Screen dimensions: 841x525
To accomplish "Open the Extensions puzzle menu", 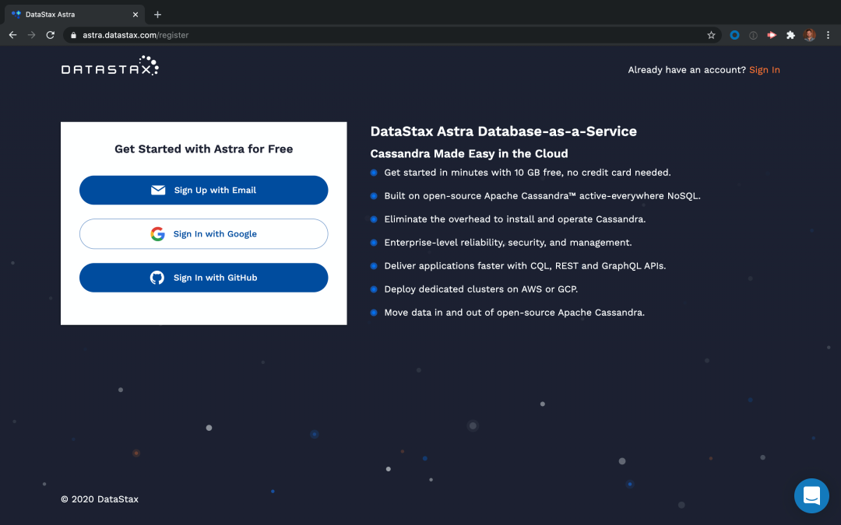I will click(x=790, y=35).
